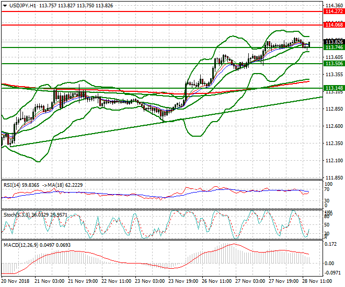Click the current price label 113.826
Viewport: 345px width, 287px height.
click(334, 42)
